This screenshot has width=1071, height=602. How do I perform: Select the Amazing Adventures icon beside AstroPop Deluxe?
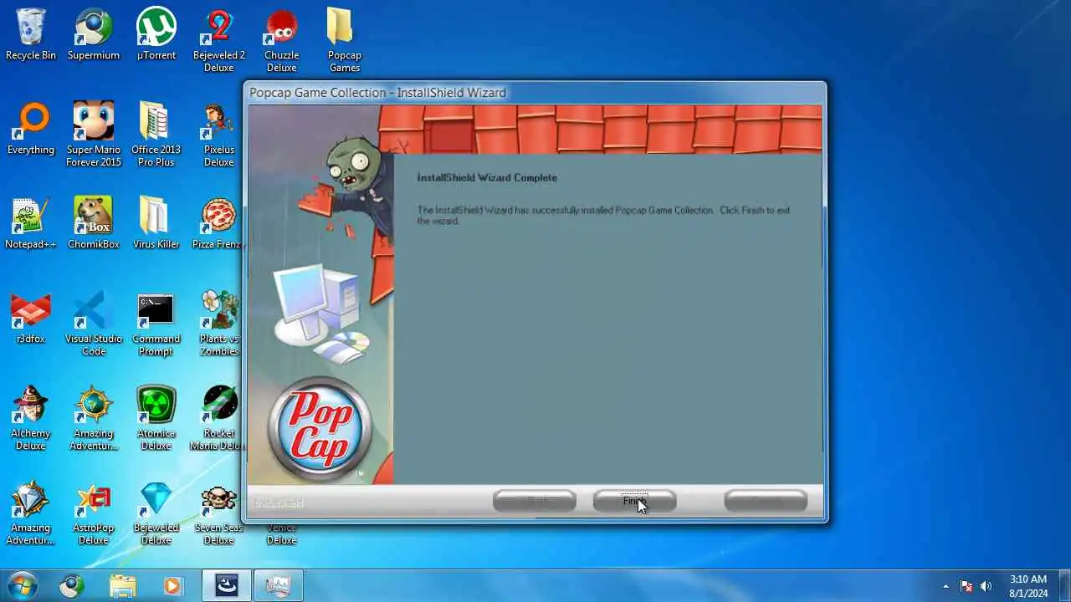pyautogui.click(x=31, y=513)
